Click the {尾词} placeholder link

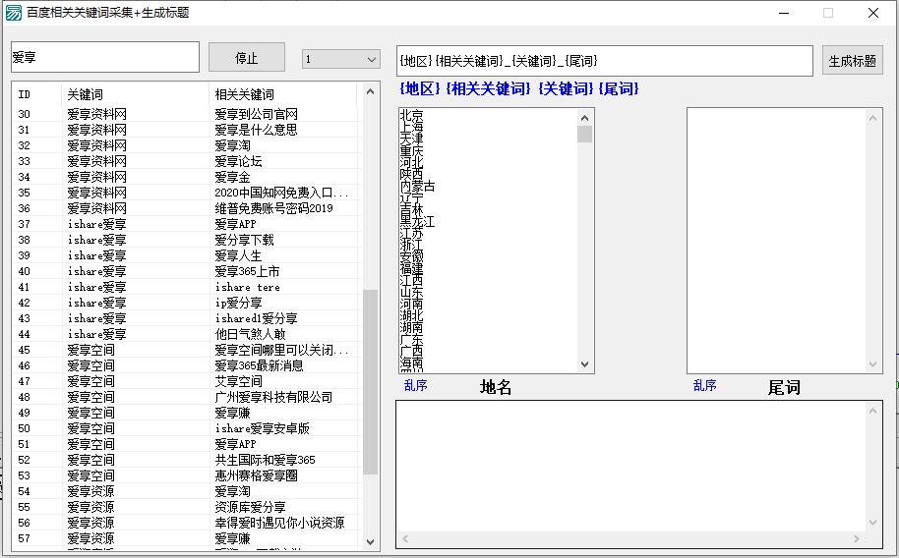(x=619, y=88)
